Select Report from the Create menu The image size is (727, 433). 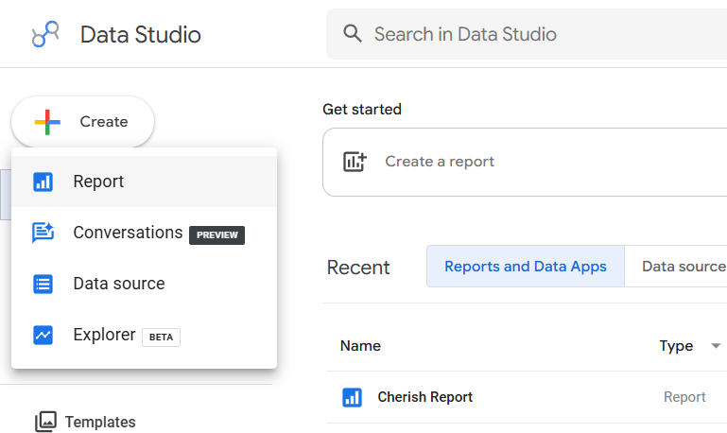145,182
